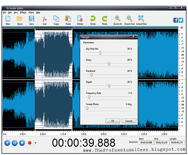Click the large 00:00:39.888 time display
The height and width of the screenshot is (155, 188).
click(84, 143)
